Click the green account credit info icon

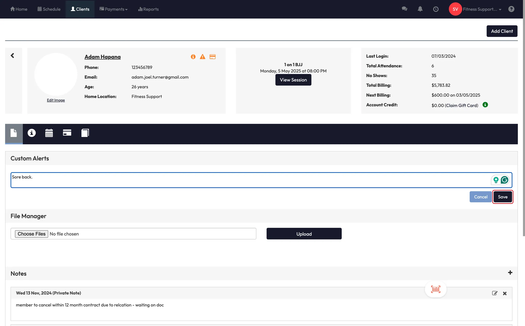point(485,105)
